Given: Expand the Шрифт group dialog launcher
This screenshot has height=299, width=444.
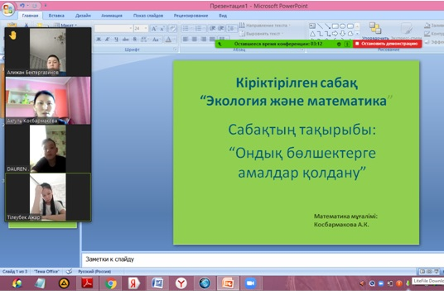Looking at the screenshot, I should tap(176, 50).
